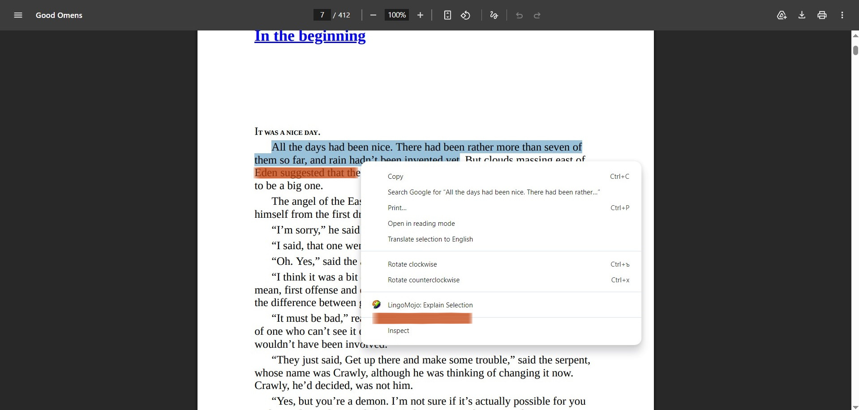Image resolution: width=859 pixels, height=410 pixels.
Task: Zoom out with the minus icon
Action: pyautogui.click(x=373, y=15)
